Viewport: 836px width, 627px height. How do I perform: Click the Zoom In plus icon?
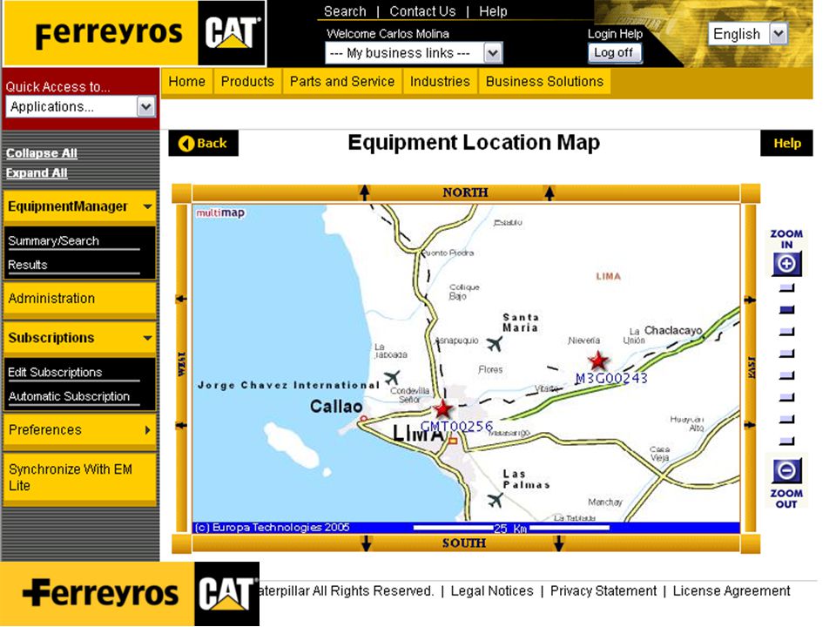[786, 264]
